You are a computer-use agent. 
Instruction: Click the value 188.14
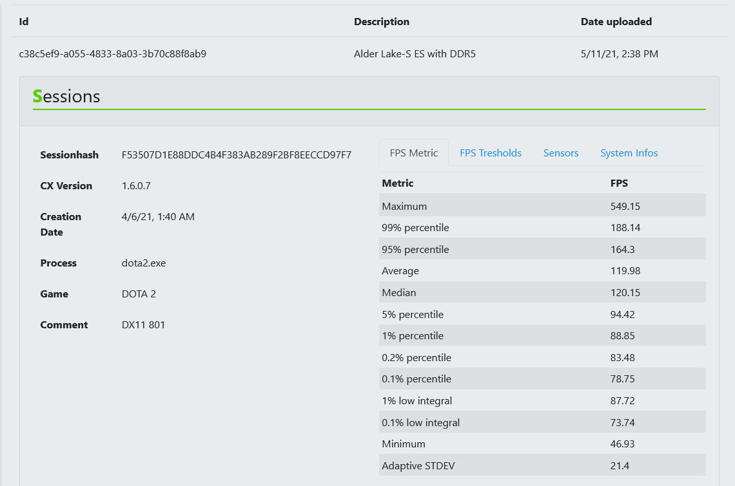pos(625,227)
